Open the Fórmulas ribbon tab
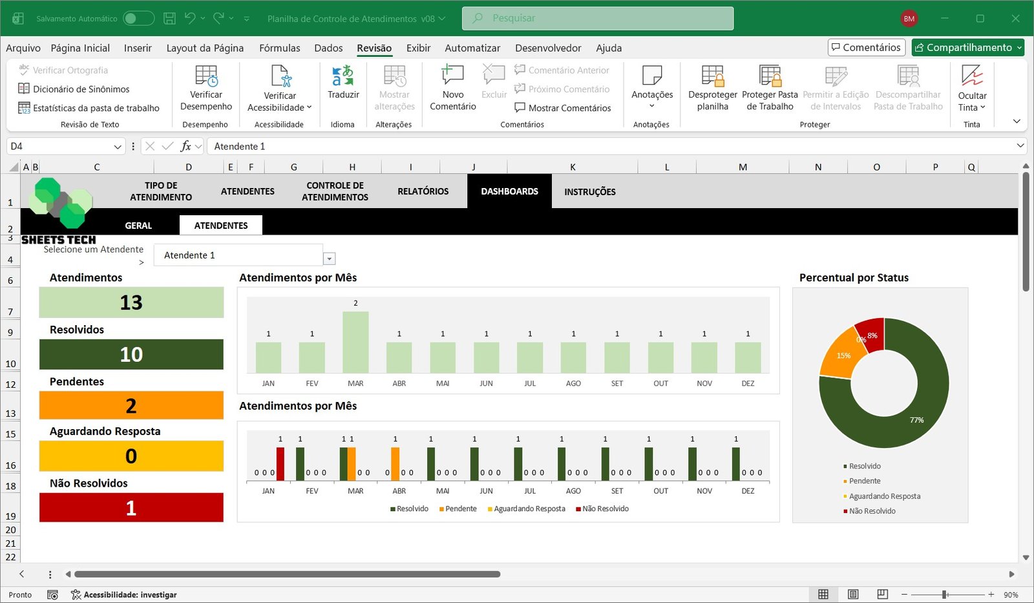 click(x=279, y=48)
